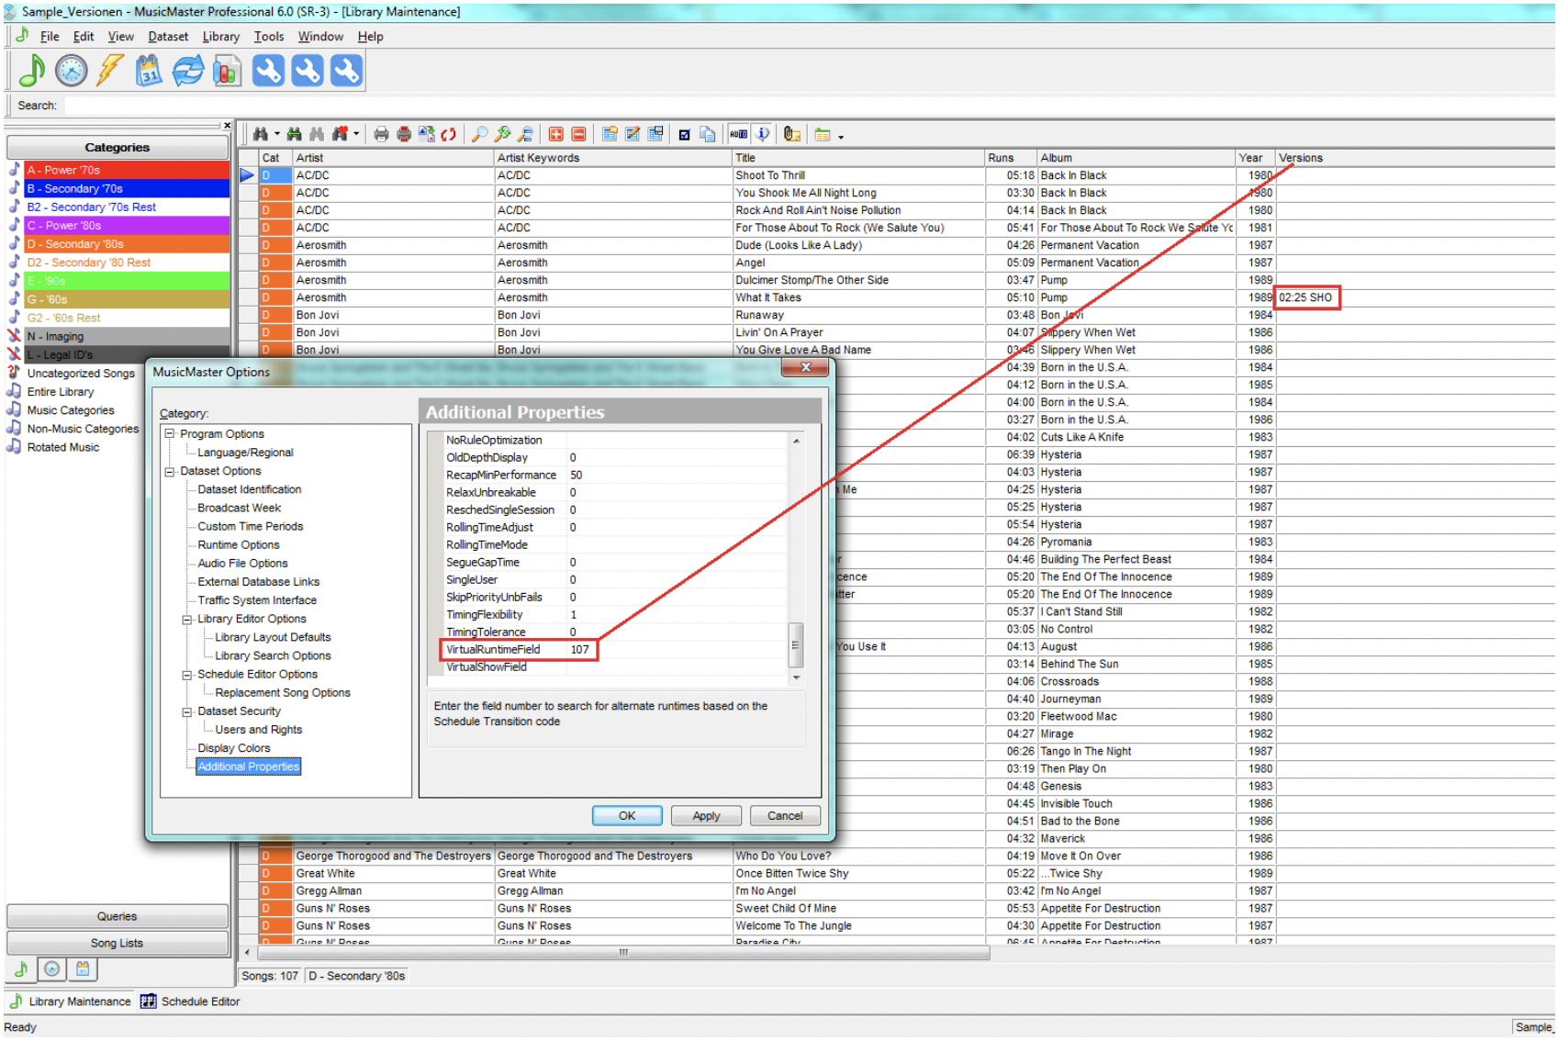Click the black checkmark box icon
1557x1041 pixels.
pyautogui.click(x=684, y=134)
